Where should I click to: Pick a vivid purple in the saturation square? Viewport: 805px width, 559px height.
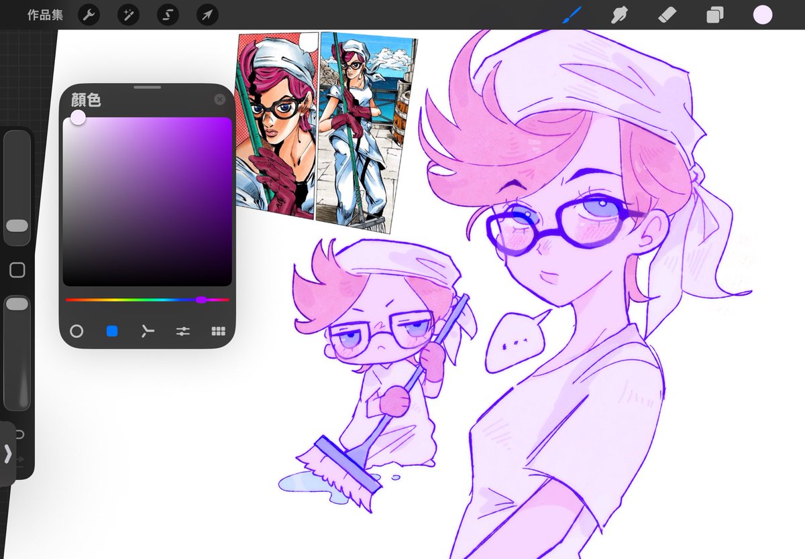225,124
